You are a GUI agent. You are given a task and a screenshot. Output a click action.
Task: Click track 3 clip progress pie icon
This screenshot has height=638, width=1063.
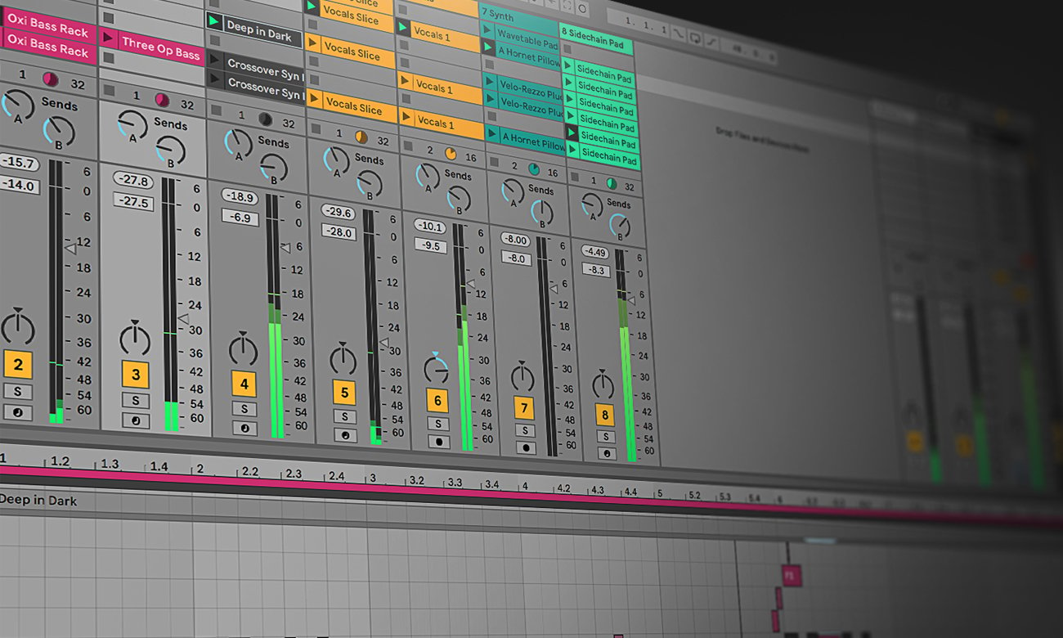point(162,100)
